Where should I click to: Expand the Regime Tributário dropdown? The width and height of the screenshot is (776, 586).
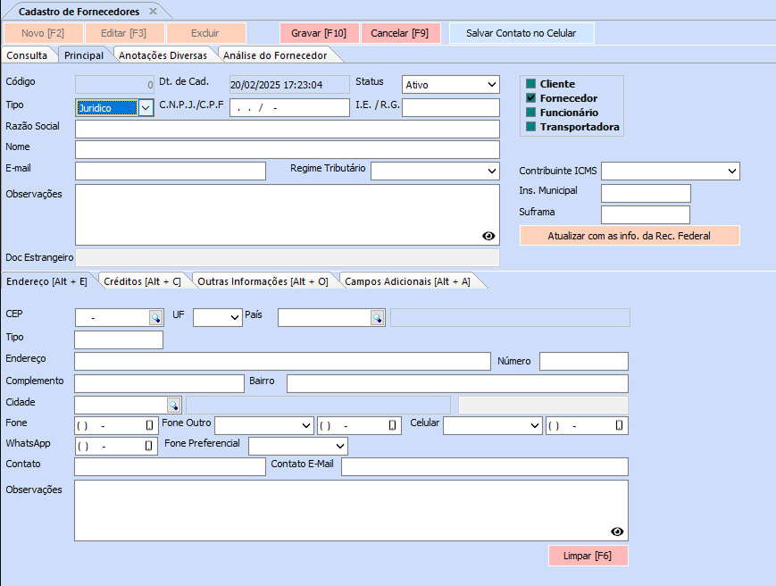[491, 172]
